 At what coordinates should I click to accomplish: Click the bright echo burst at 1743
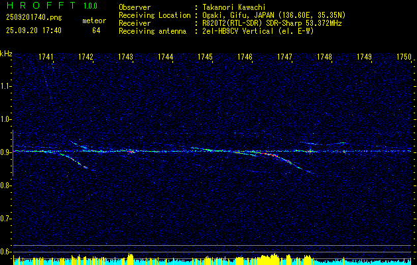(x=131, y=151)
